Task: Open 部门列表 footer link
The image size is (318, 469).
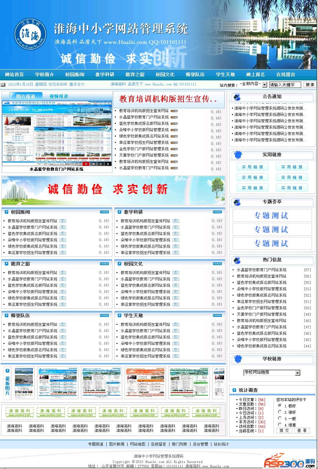Action: [x=180, y=444]
